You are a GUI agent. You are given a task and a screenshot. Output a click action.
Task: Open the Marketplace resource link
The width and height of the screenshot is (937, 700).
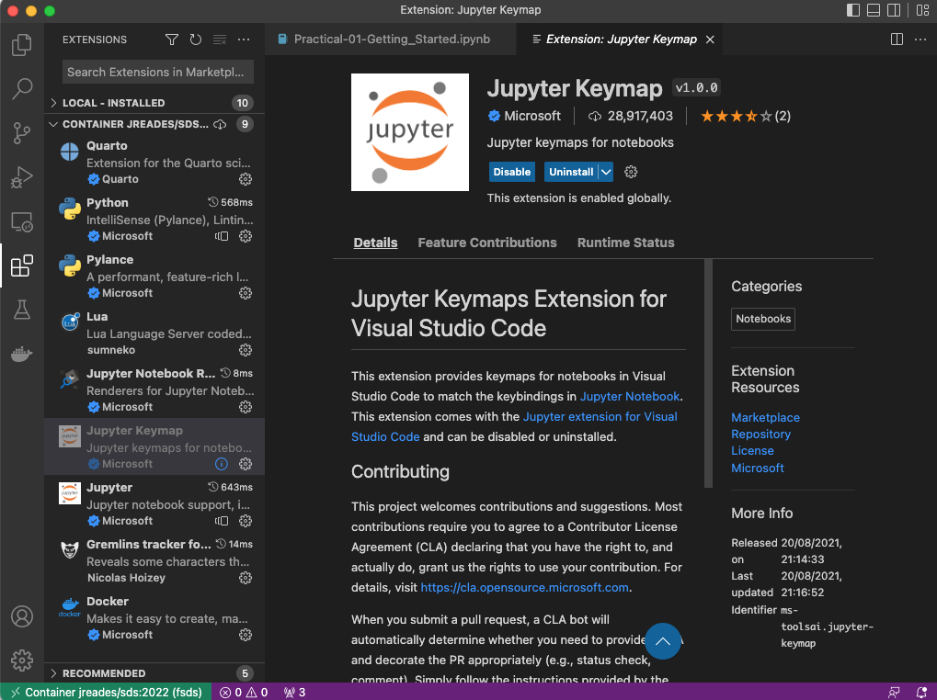point(765,417)
